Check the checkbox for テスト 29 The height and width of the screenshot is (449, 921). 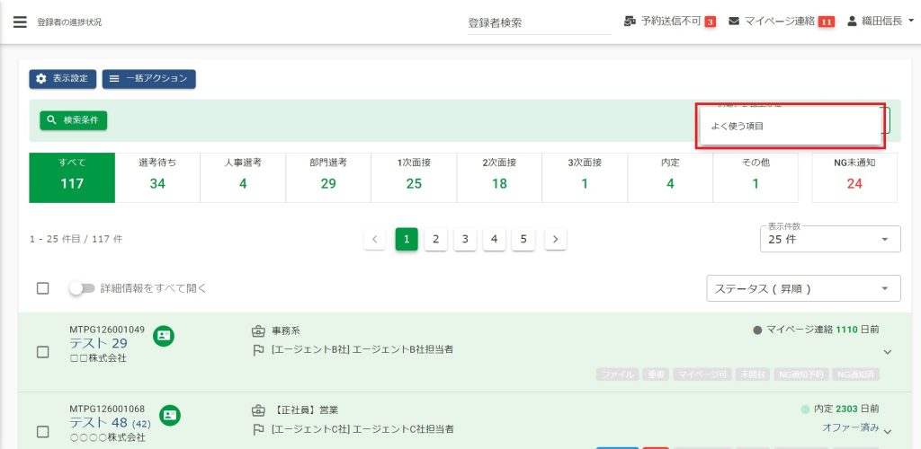pyautogui.click(x=43, y=352)
